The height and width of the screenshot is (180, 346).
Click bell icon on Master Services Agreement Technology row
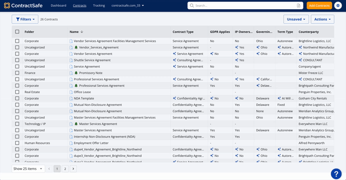(x=76, y=124)
